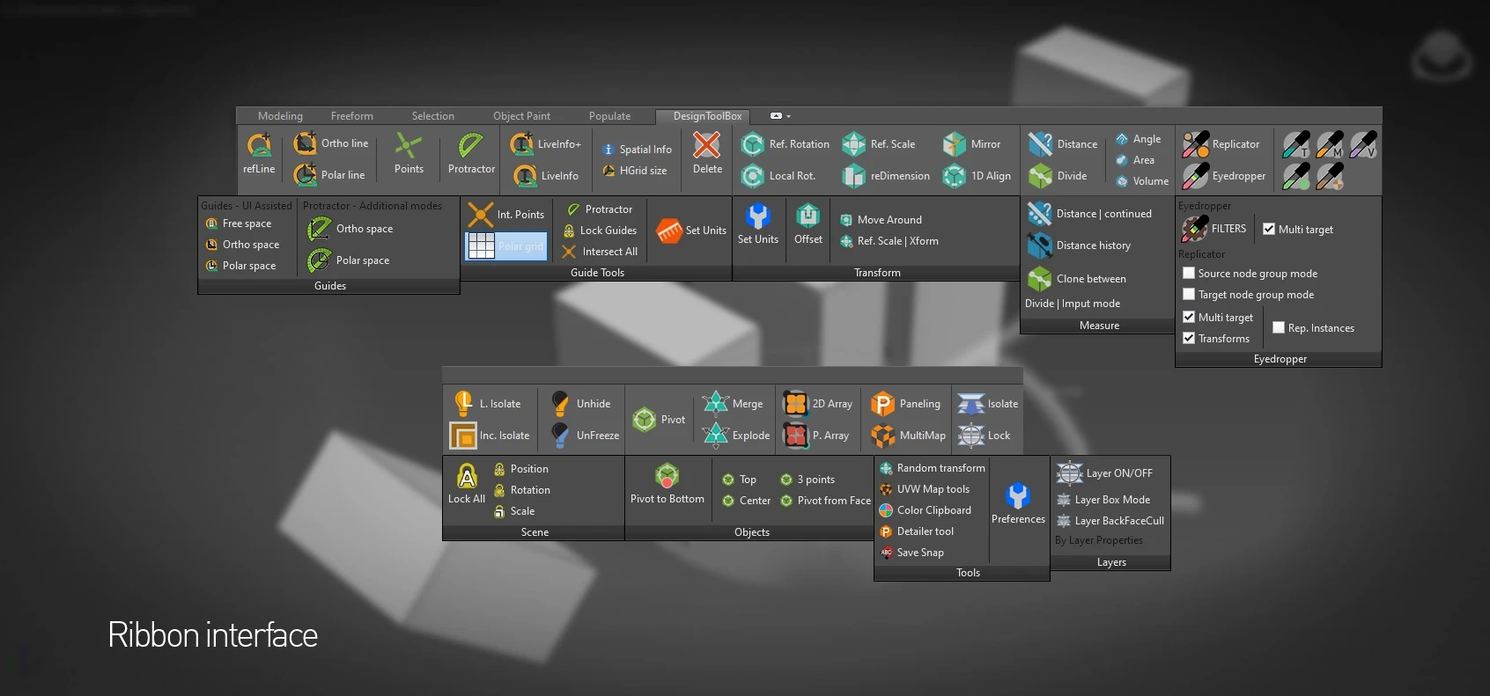Enable the Rep. Instances checkbox
The height and width of the screenshot is (696, 1490).
coord(1279,328)
